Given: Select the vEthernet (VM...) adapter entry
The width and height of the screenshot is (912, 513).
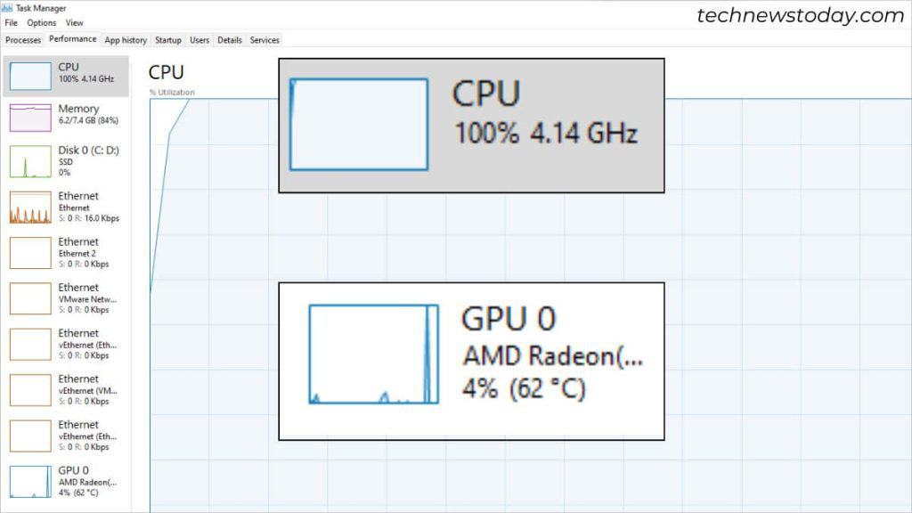Looking at the screenshot, I should (x=66, y=390).
